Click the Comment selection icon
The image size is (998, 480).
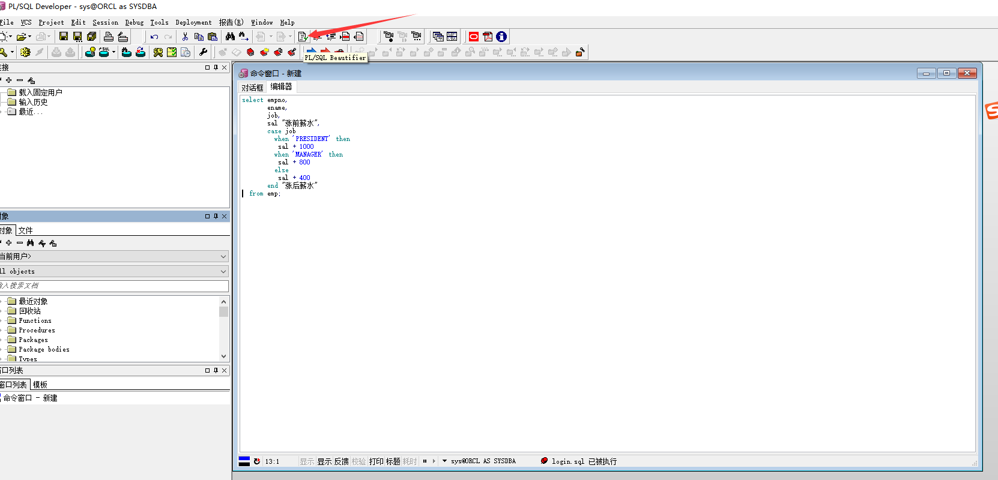tap(345, 37)
